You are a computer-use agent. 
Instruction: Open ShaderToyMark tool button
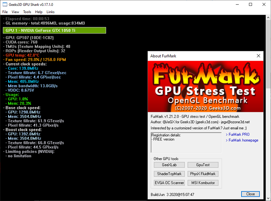[x=169, y=174]
